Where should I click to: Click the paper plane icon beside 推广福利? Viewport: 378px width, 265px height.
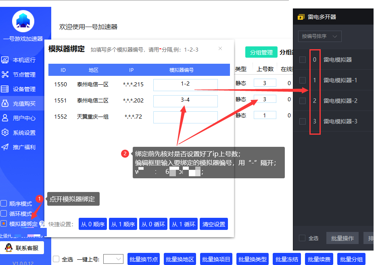tap(5, 147)
